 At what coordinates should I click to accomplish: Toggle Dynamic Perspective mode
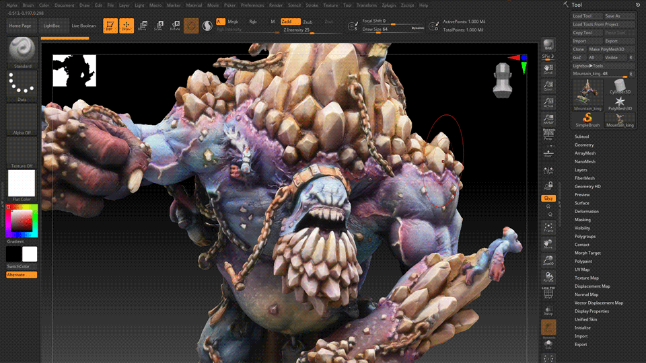click(x=548, y=134)
